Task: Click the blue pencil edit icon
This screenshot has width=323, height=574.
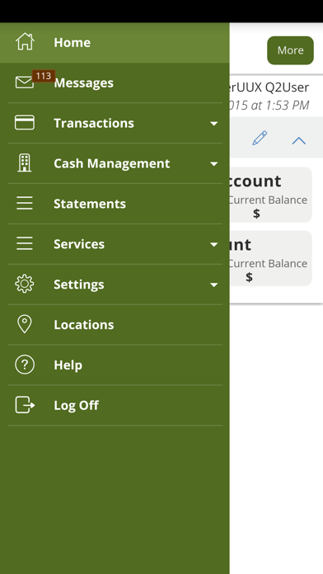Action: 260,138
